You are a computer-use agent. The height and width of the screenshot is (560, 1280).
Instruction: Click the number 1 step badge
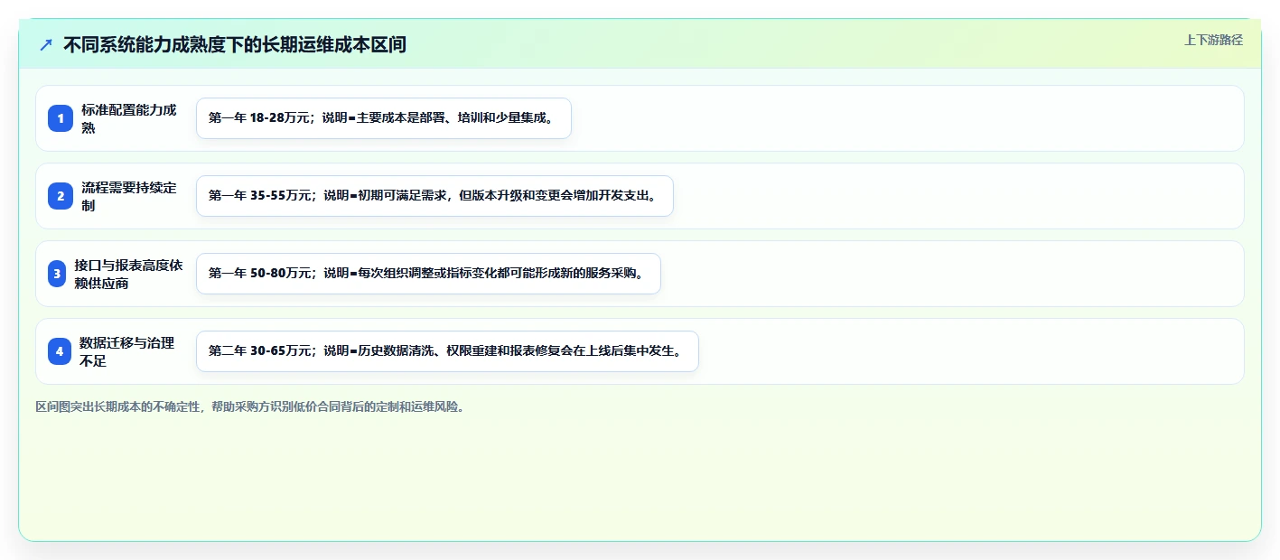pyautogui.click(x=60, y=118)
